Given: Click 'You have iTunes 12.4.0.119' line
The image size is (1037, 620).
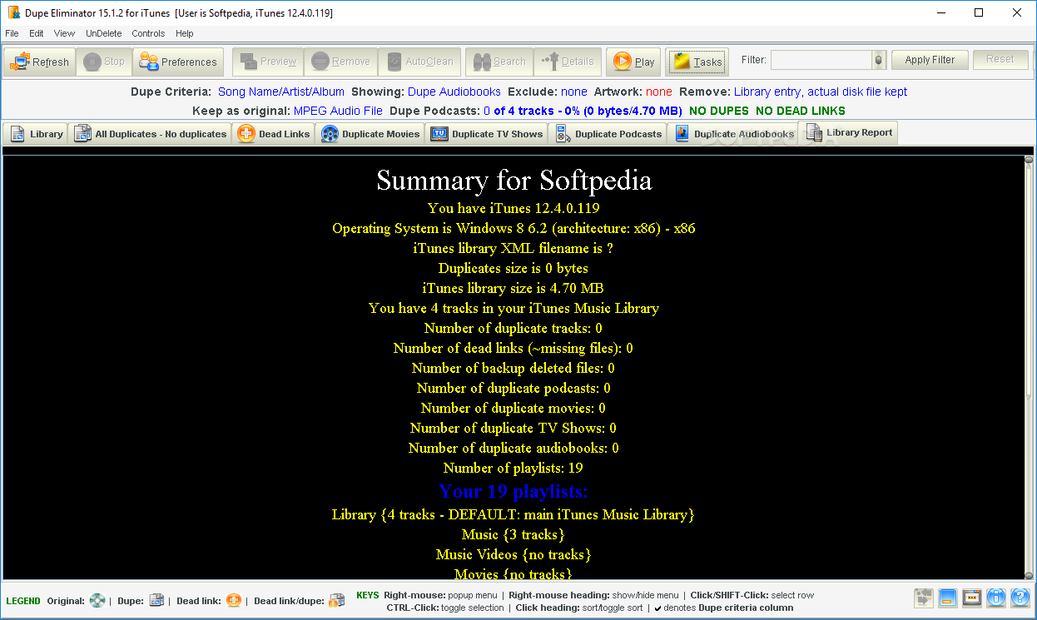Looking at the screenshot, I should (x=514, y=208).
